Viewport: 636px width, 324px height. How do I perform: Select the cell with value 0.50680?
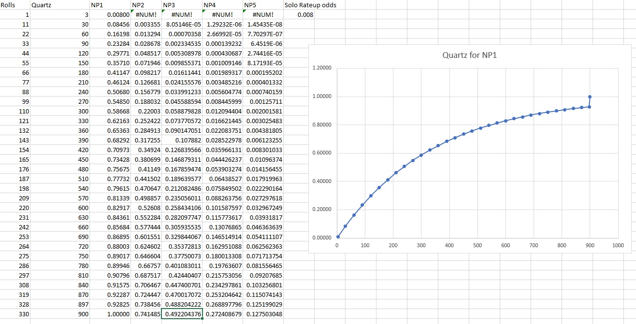pyautogui.click(x=110, y=92)
